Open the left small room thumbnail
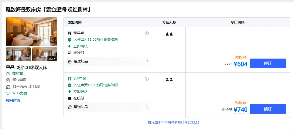The width and height of the screenshot is (294, 129). pyautogui.click(x=19, y=54)
